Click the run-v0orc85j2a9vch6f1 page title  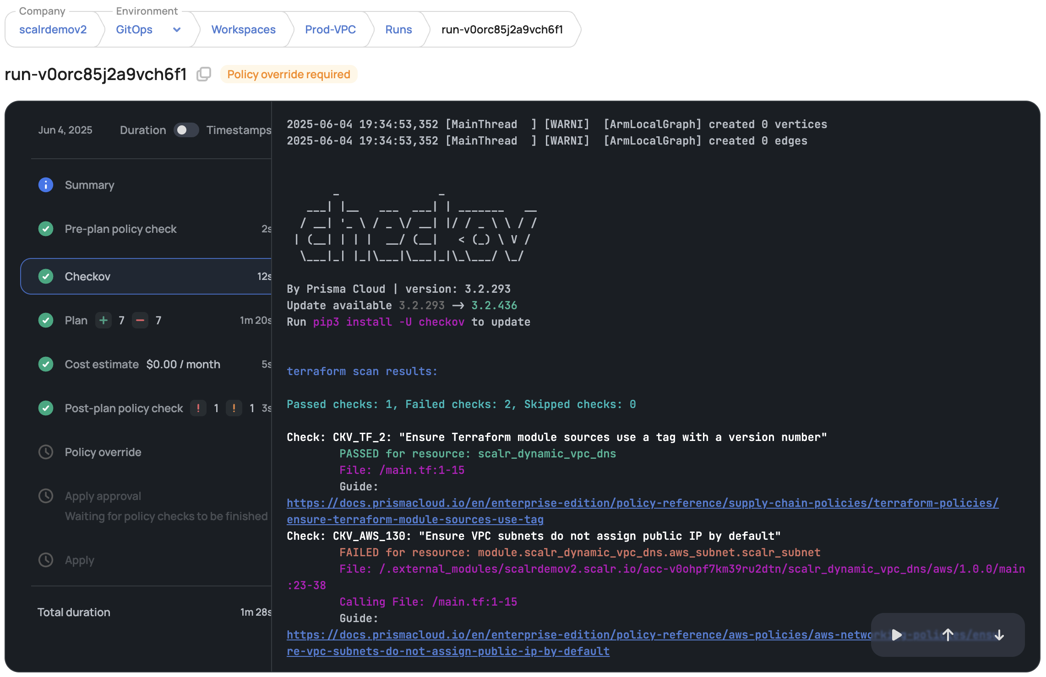point(96,74)
